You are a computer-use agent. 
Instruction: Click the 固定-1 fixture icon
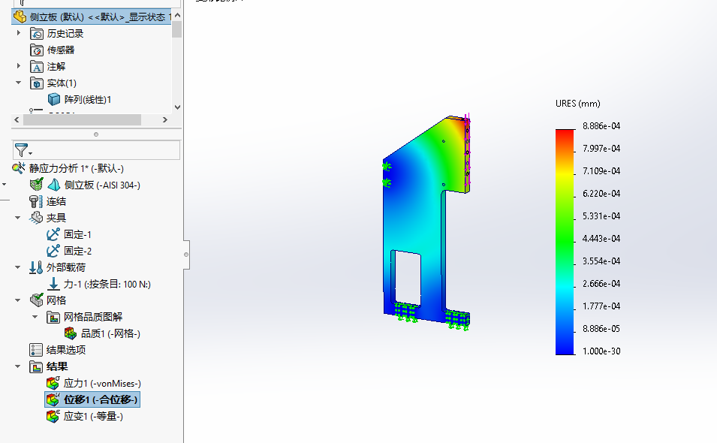click(x=53, y=234)
